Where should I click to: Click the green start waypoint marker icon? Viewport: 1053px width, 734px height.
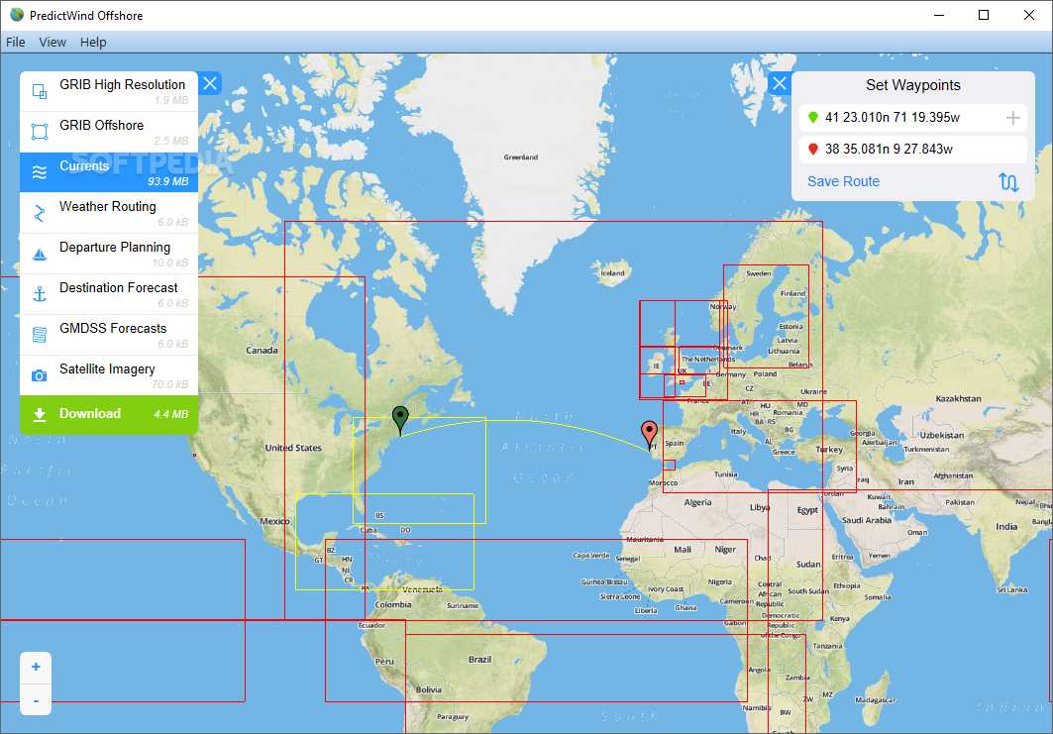point(813,118)
